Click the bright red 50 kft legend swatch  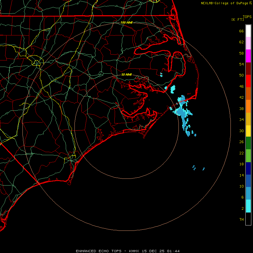pyautogui.click(x=248, y=81)
